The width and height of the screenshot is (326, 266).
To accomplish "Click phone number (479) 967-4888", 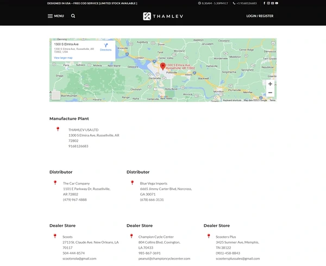I will point(75,200).
